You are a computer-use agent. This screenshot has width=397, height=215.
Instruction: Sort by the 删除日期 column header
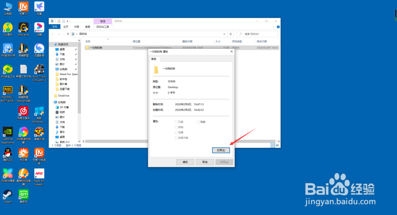coord(187,42)
